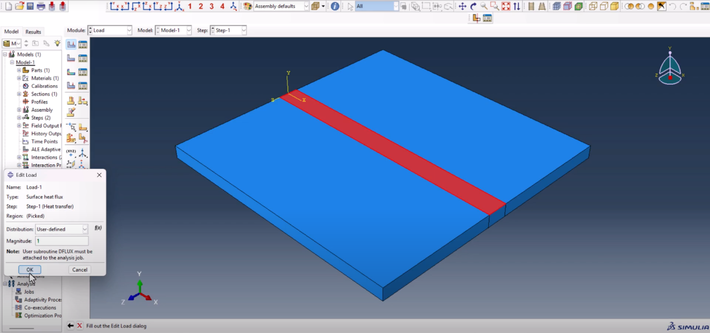
Task: Edit the Magnitude input field
Action: tap(62, 241)
